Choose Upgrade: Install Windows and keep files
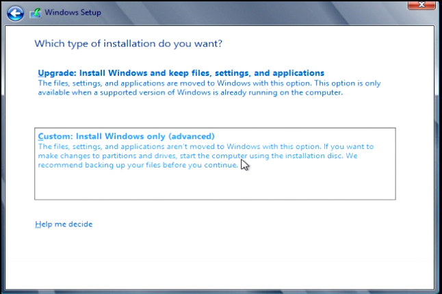Screen dimensions: 442x294 tap(181, 73)
